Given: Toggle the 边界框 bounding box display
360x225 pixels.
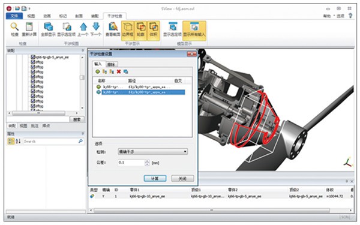Looking at the screenshot, I should [128, 31].
